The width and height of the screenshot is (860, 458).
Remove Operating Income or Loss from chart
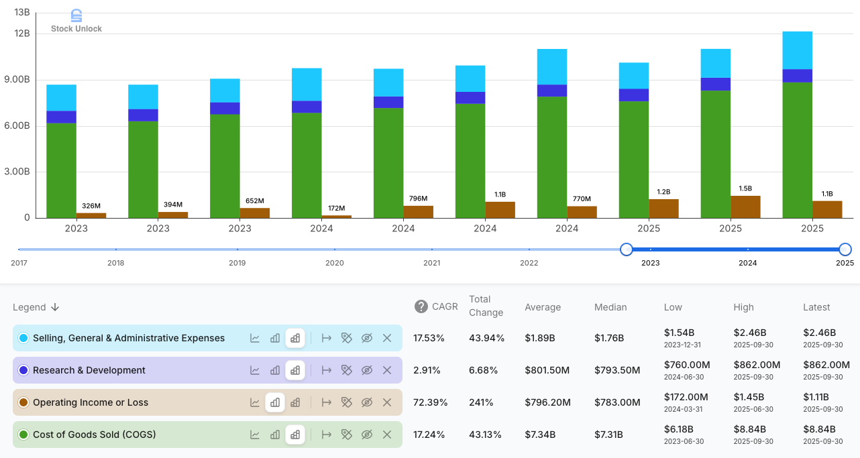387,402
